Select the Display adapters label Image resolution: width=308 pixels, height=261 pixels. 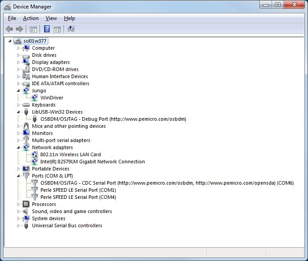tap(51, 62)
